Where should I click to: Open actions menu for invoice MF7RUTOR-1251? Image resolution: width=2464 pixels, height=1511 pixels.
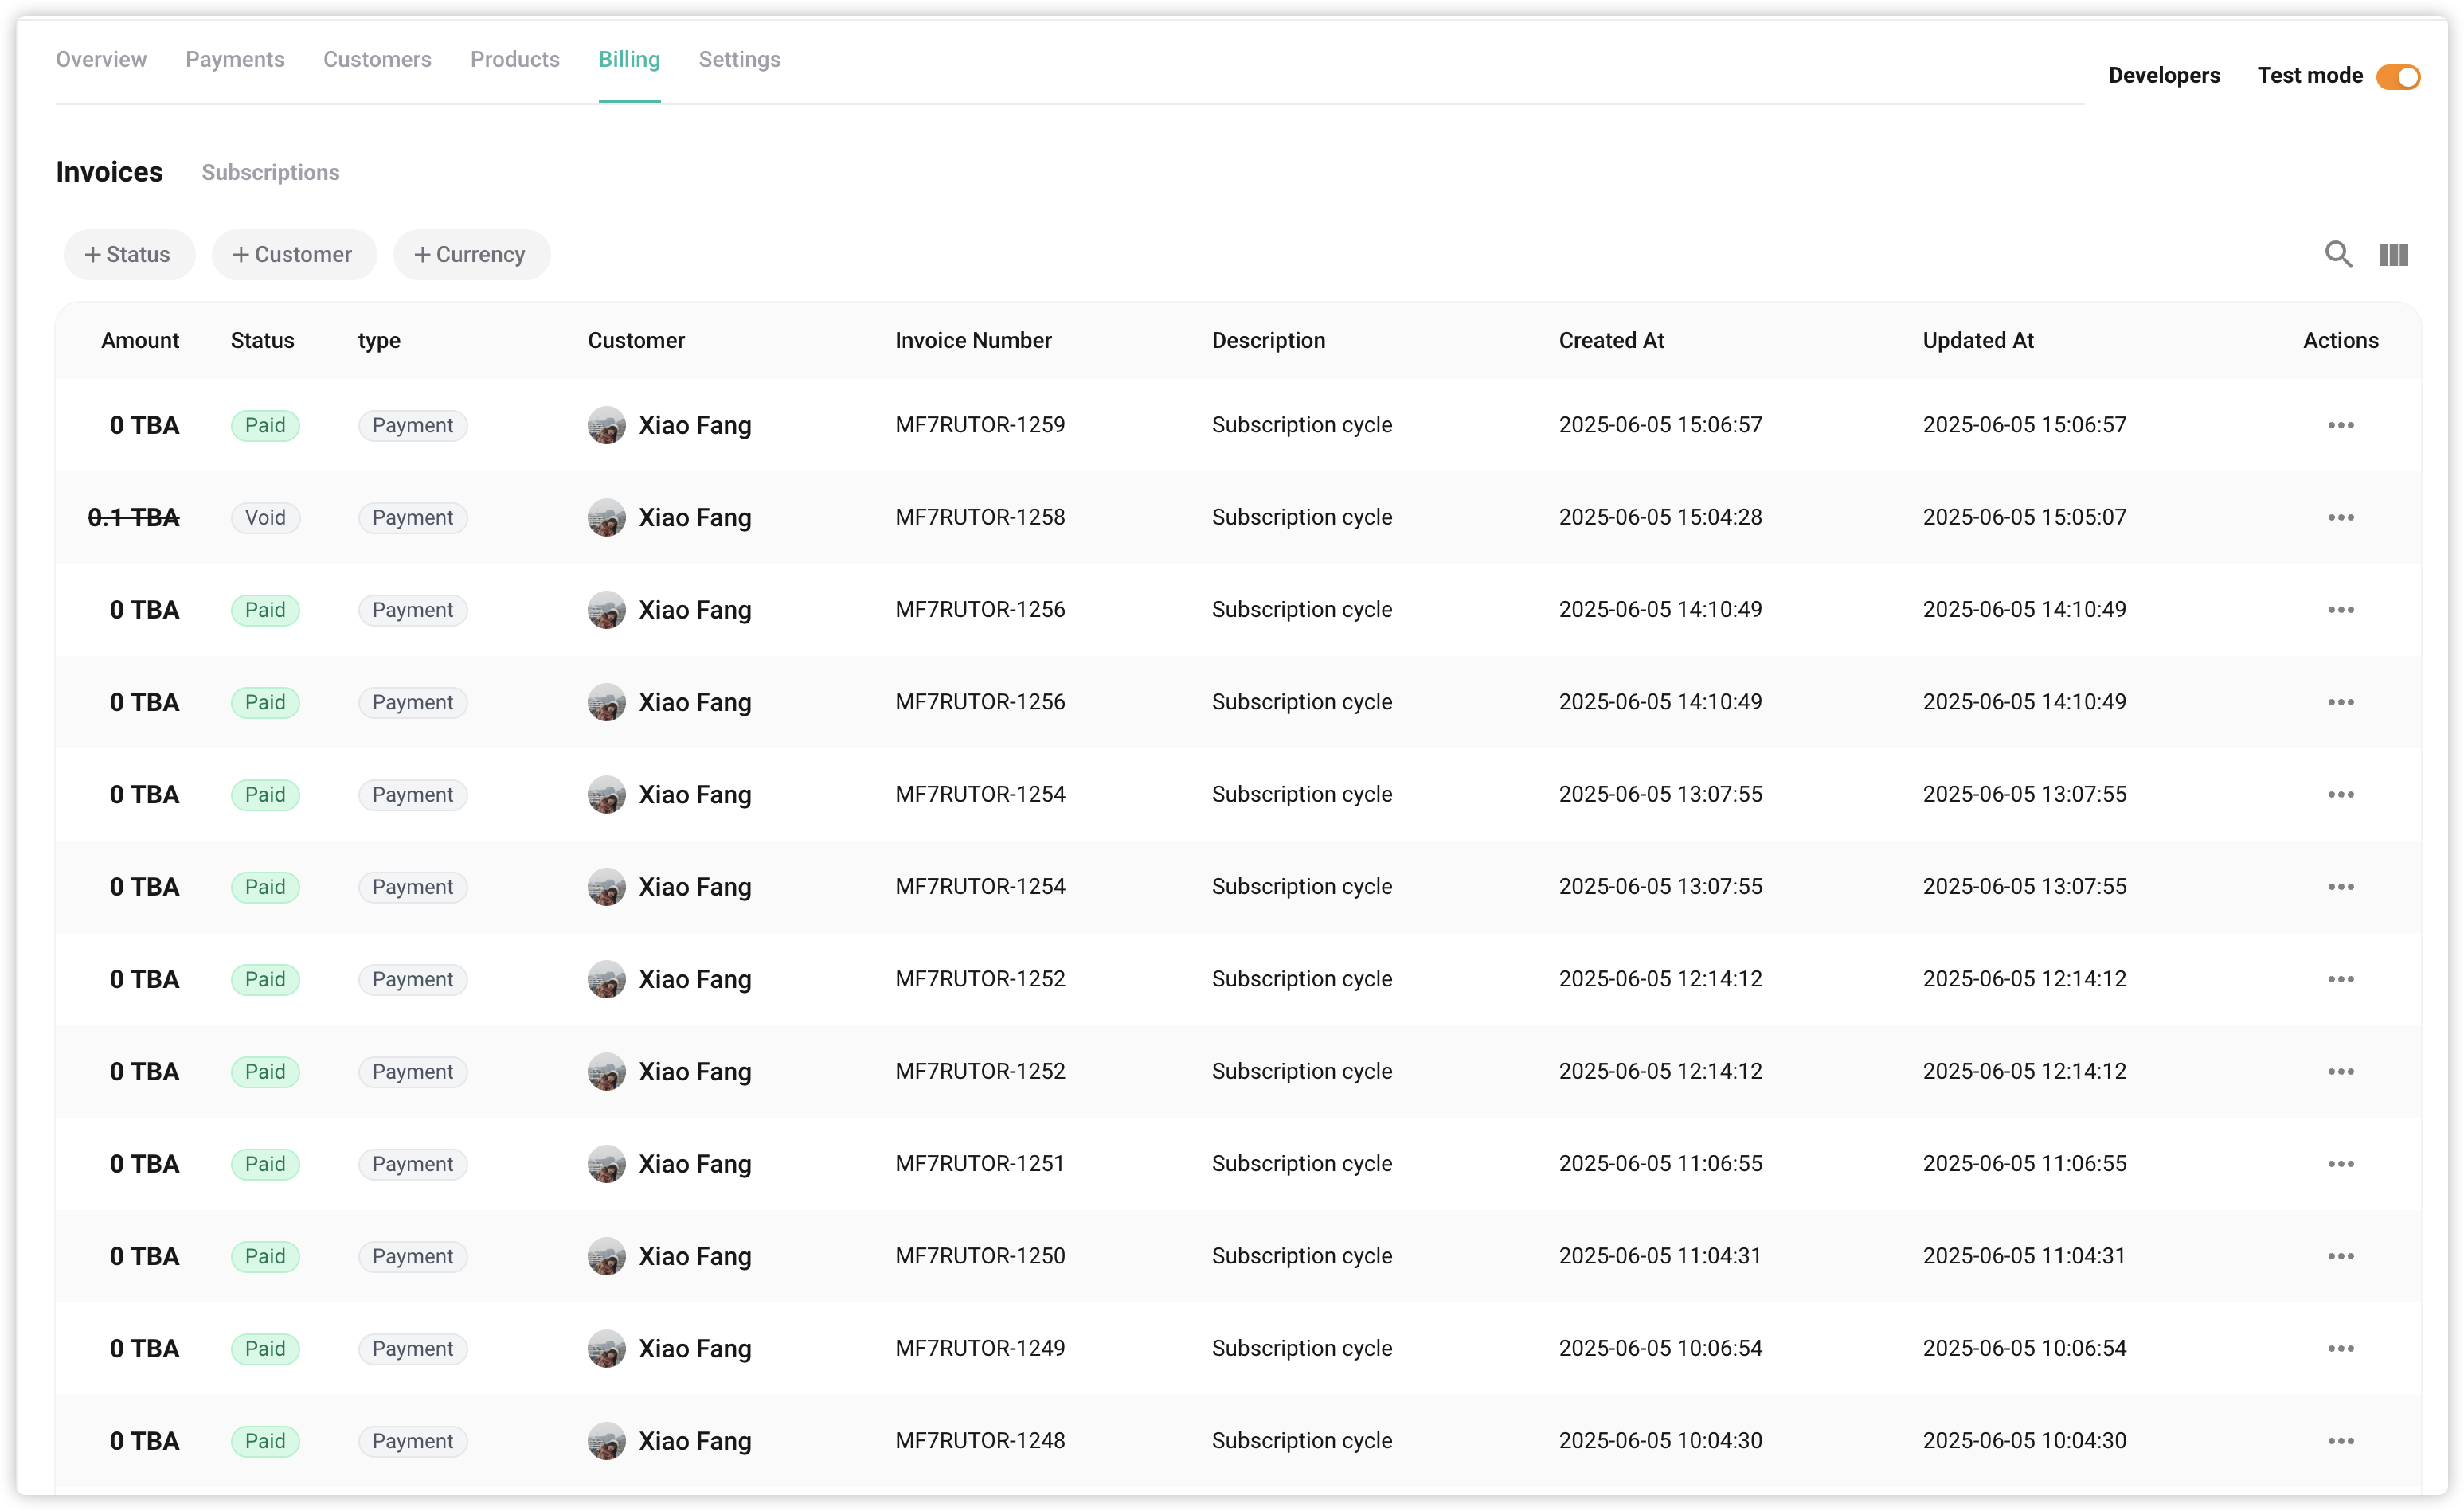point(2340,1164)
